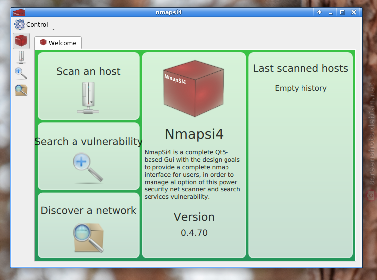Open the network discovery sidebar icon

21,91
